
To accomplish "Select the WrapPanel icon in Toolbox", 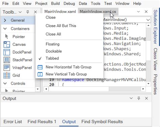I will (x=7, y=68).
